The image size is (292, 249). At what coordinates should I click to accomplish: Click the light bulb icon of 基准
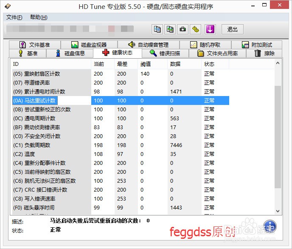coord(21,53)
